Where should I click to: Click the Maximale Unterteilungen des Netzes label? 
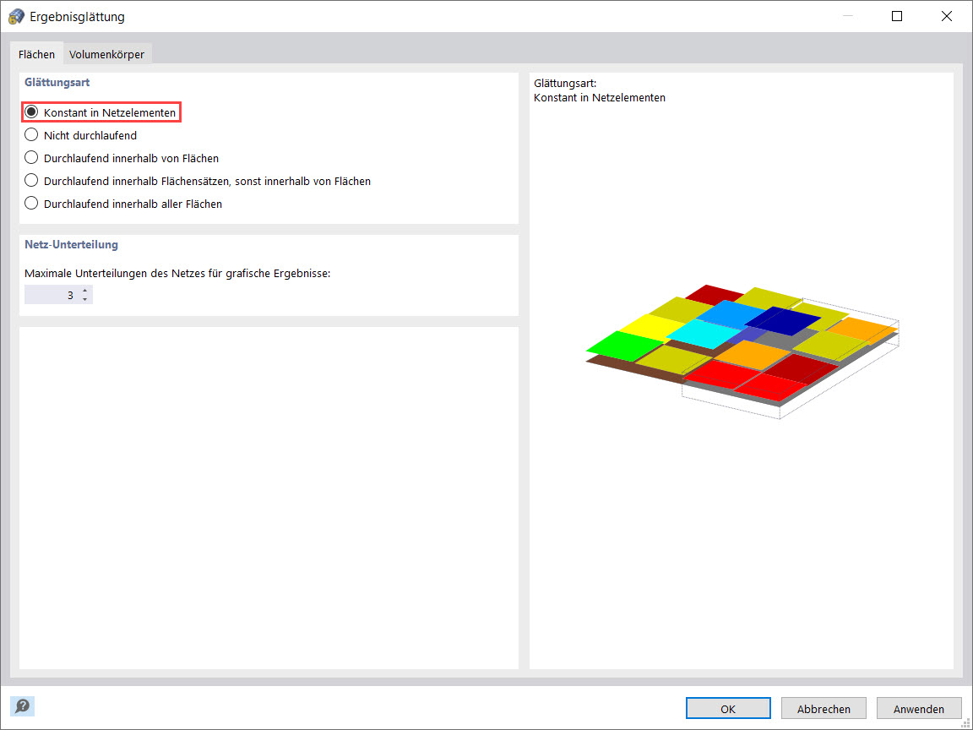[x=177, y=273]
